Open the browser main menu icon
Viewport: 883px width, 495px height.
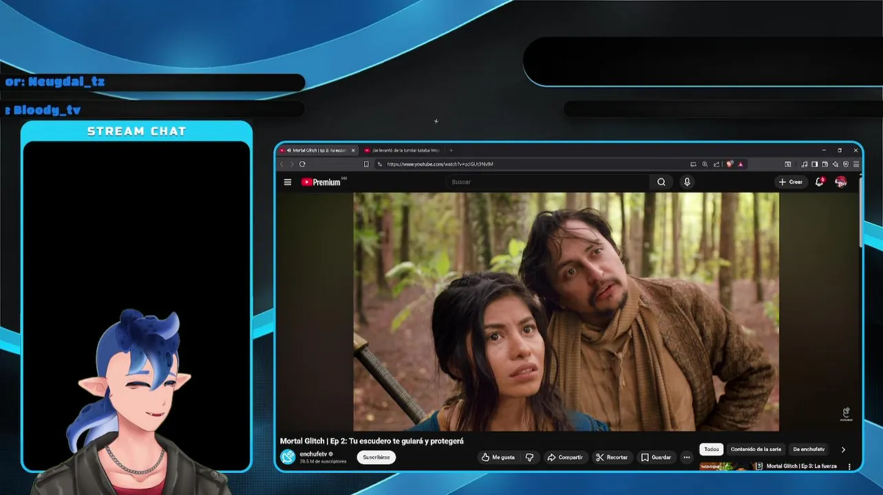[x=856, y=164]
